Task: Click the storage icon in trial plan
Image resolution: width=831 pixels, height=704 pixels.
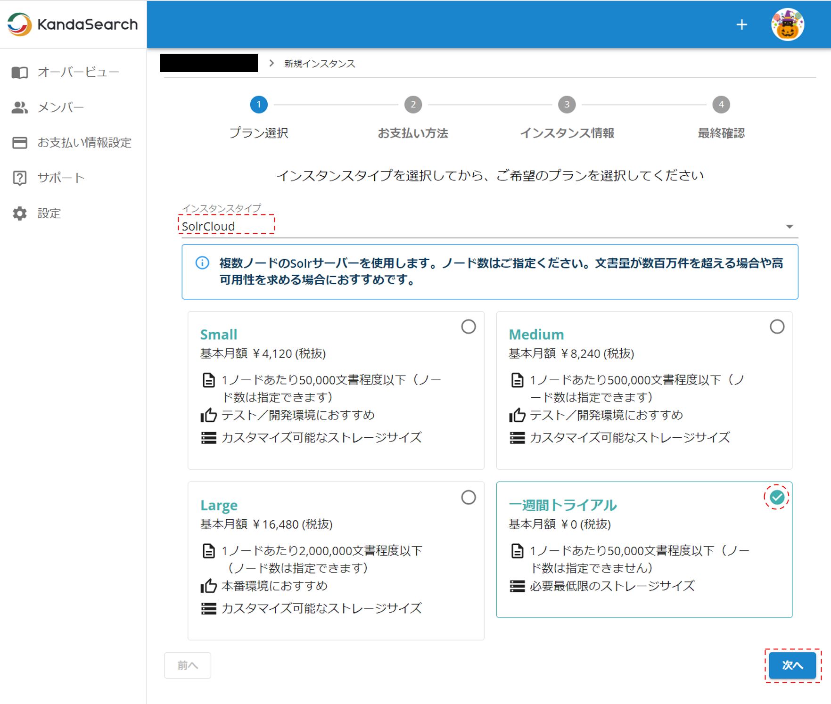Action: point(517,586)
